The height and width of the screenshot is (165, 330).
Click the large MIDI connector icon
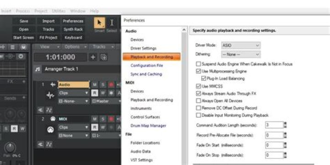pyautogui.click(x=50, y=130)
